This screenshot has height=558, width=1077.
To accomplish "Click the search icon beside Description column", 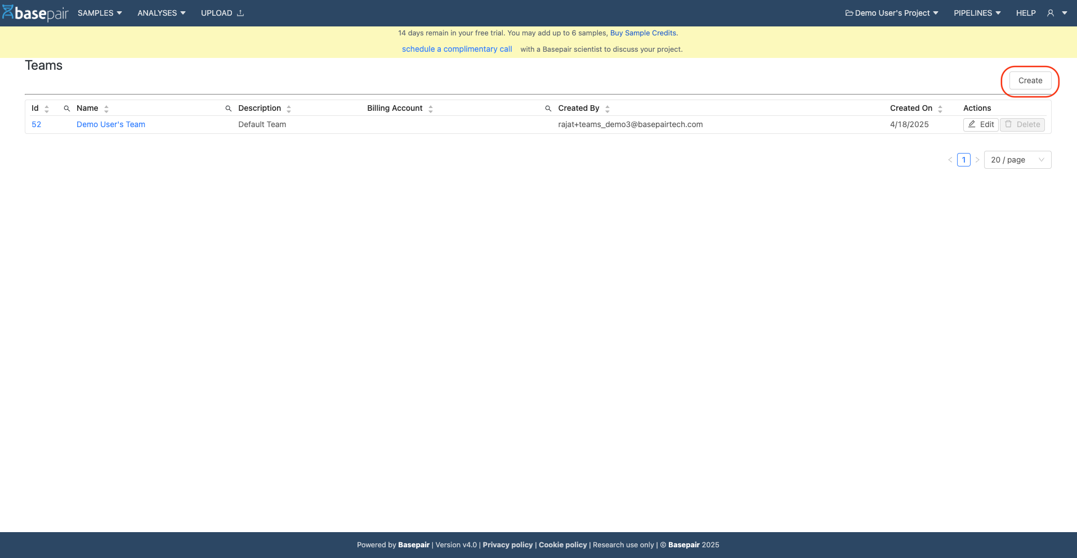I will pyautogui.click(x=229, y=109).
